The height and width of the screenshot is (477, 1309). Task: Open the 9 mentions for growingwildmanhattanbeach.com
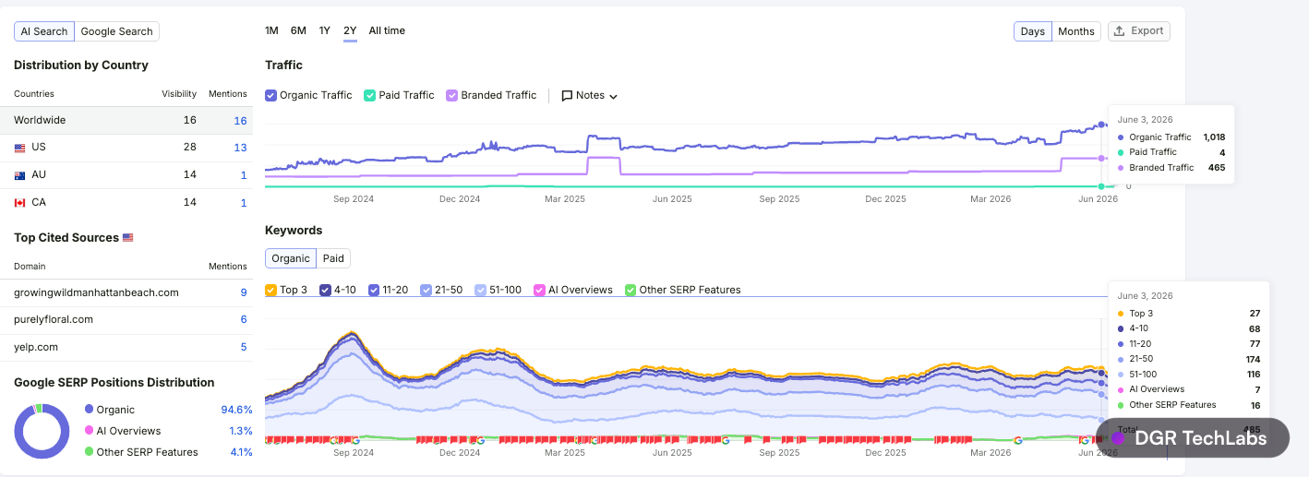click(244, 292)
